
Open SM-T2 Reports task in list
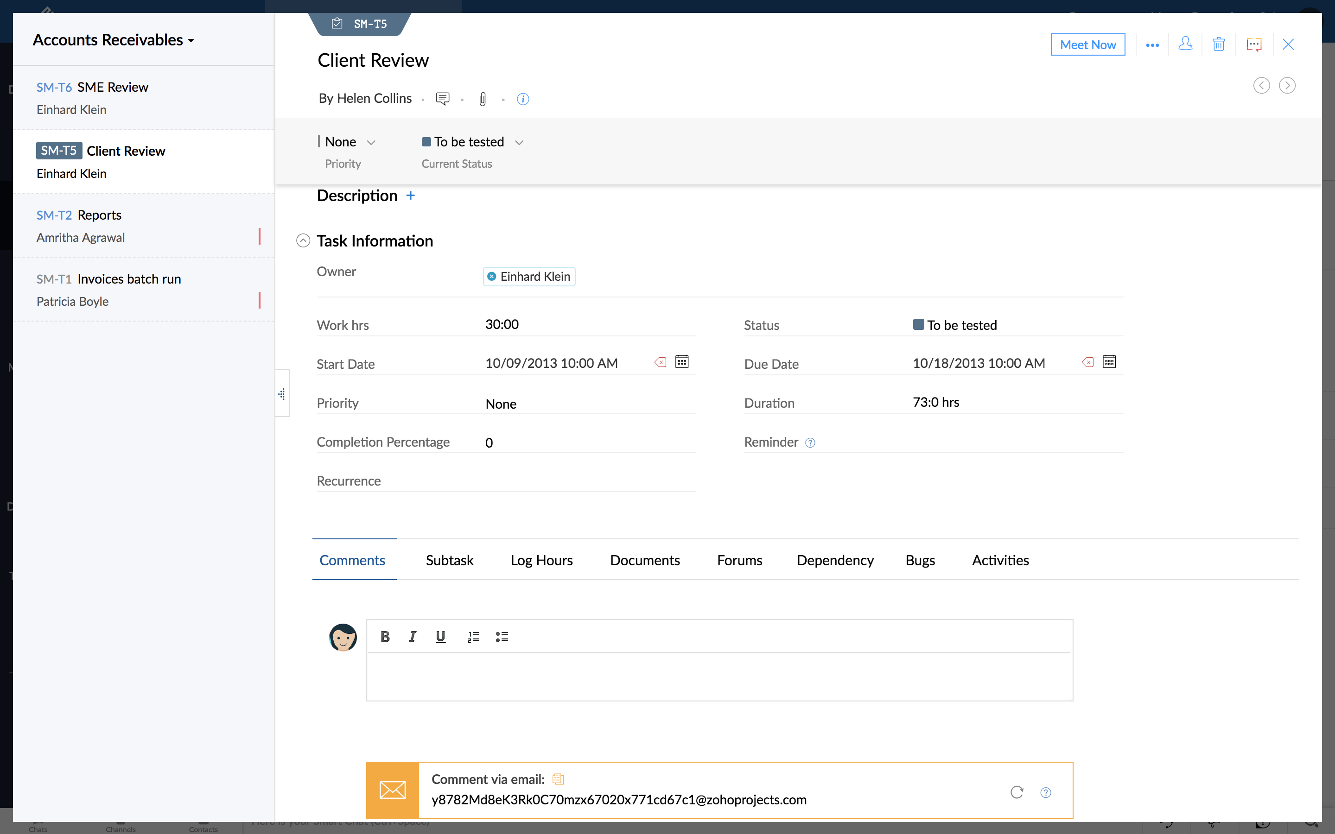pyautogui.click(x=99, y=215)
